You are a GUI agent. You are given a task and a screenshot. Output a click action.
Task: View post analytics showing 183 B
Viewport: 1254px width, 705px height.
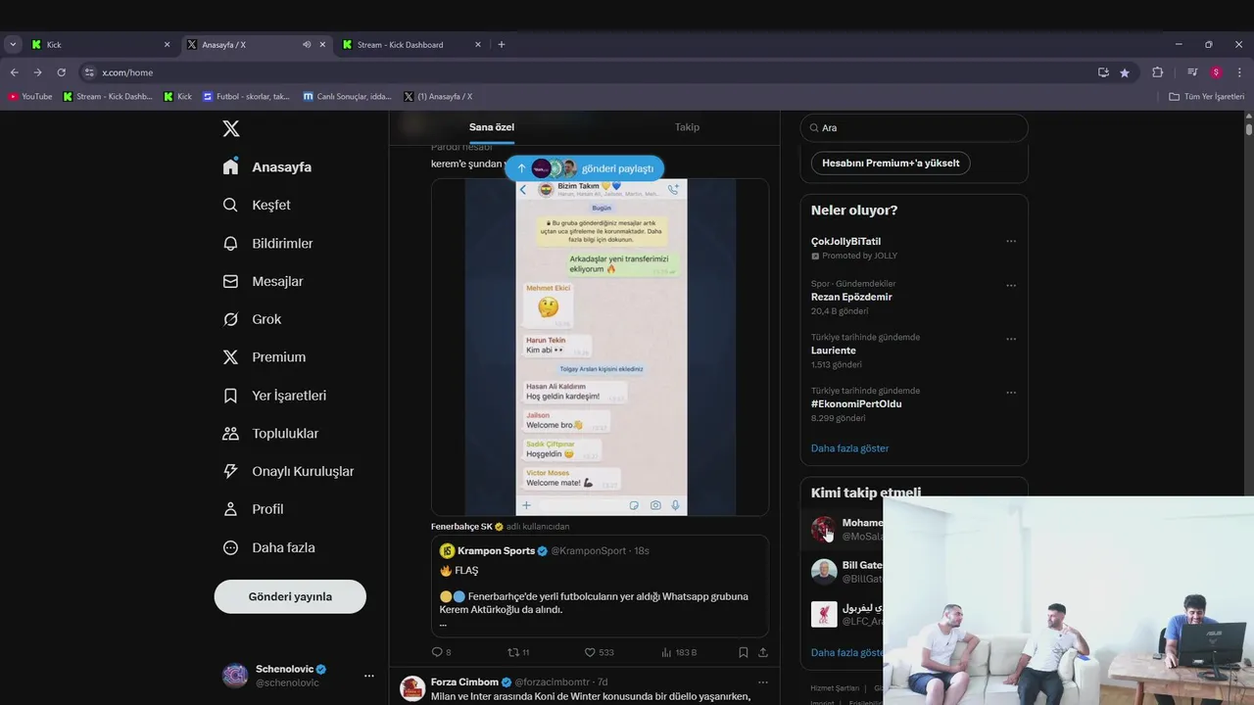pos(679,652)
